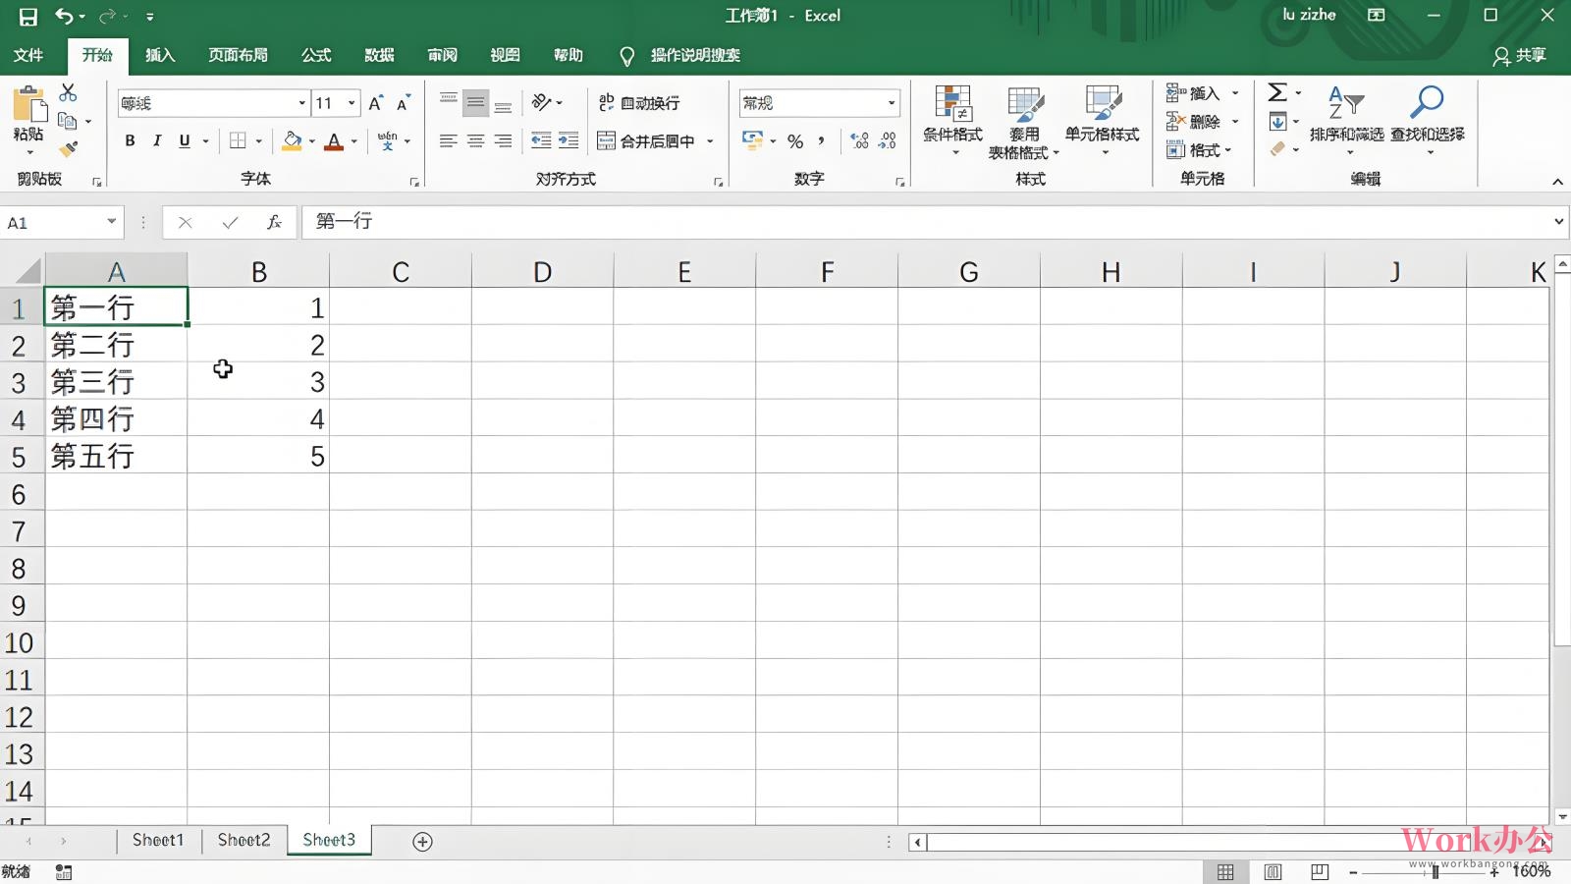This screenshot has height=884, width=1571.
Task: Switch to Sheet1 tab
Action: (x=158, y=841)
